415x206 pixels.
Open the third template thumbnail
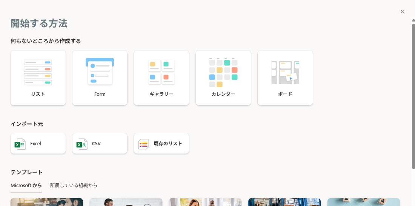(x=205, y=202)
